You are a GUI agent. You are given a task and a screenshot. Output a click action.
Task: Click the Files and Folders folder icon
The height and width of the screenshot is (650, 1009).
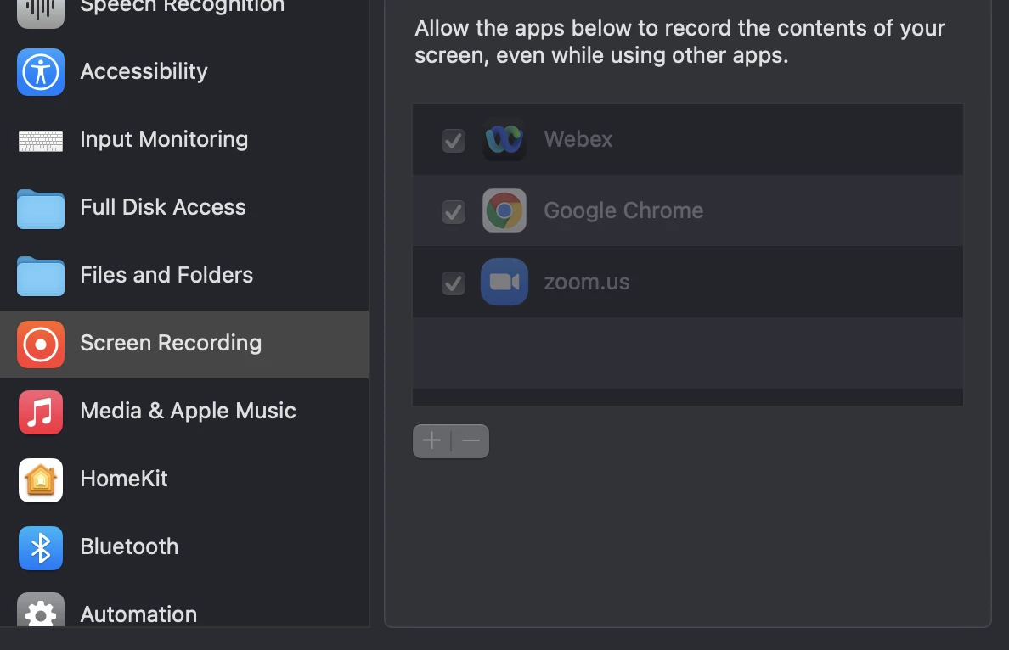click(x=41, y=277)
